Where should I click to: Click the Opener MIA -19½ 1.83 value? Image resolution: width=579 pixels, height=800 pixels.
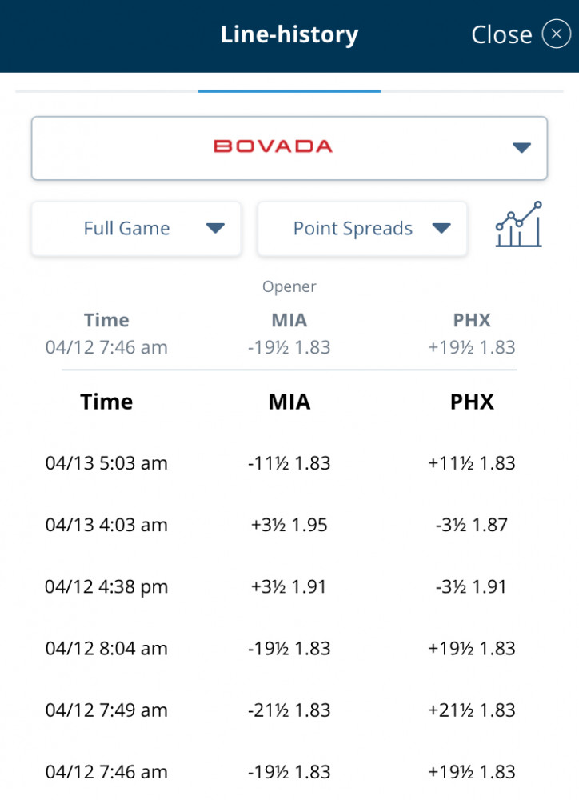pos(289,347)
